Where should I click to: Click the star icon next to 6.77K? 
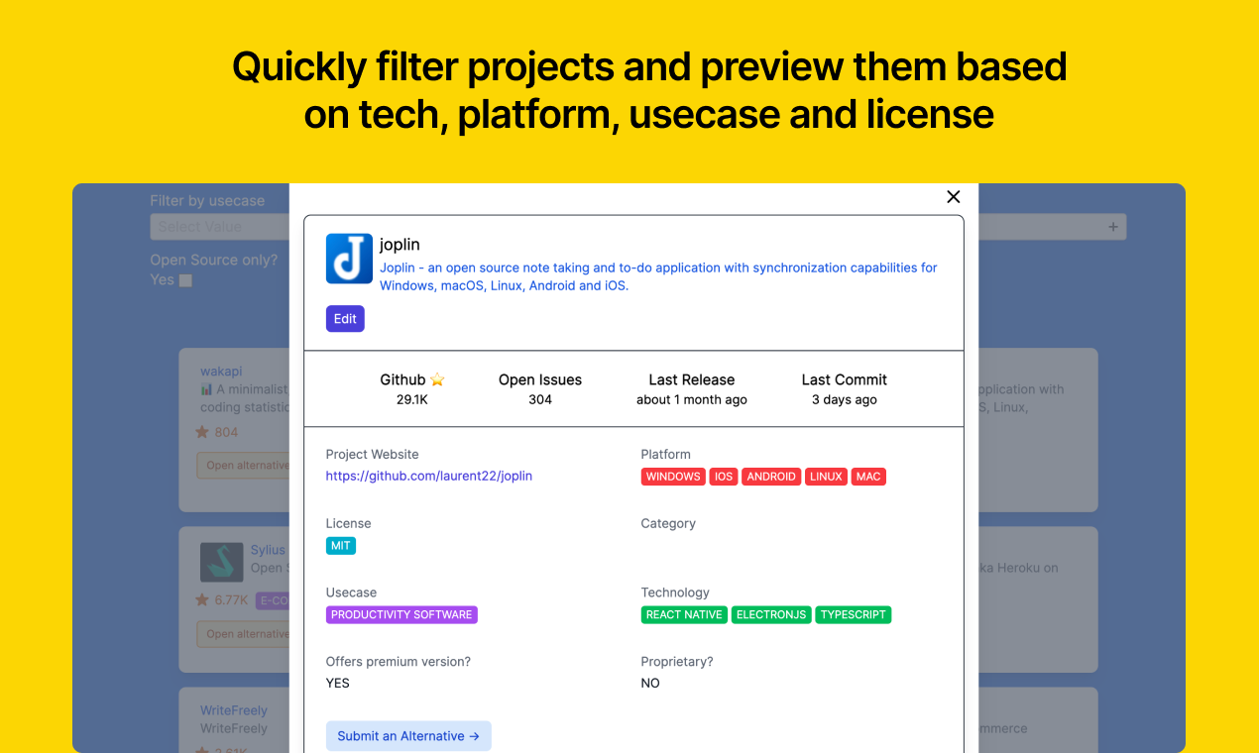[x=202, y=600]
